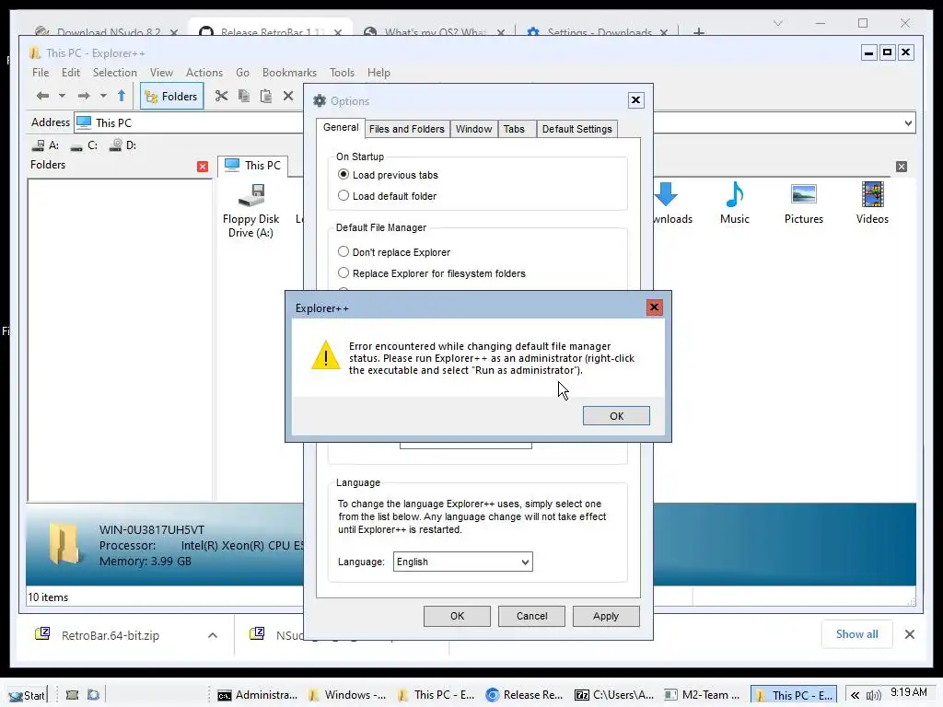Select the Videos folder icon

tap(872, 203)
